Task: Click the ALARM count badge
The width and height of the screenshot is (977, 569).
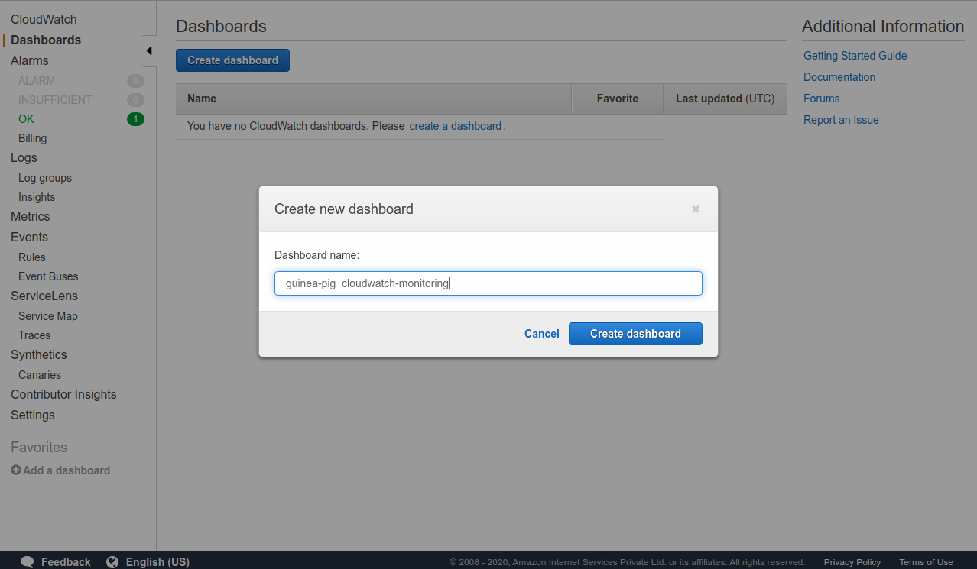Action: click(135, 81)
